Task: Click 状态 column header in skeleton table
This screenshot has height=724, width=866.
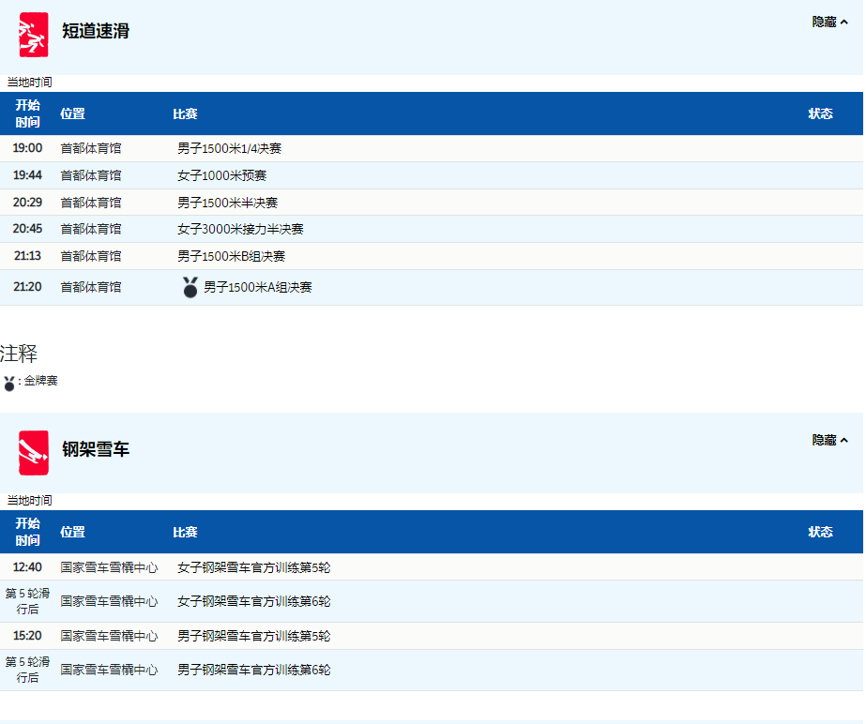Action: tap(820, 532)
